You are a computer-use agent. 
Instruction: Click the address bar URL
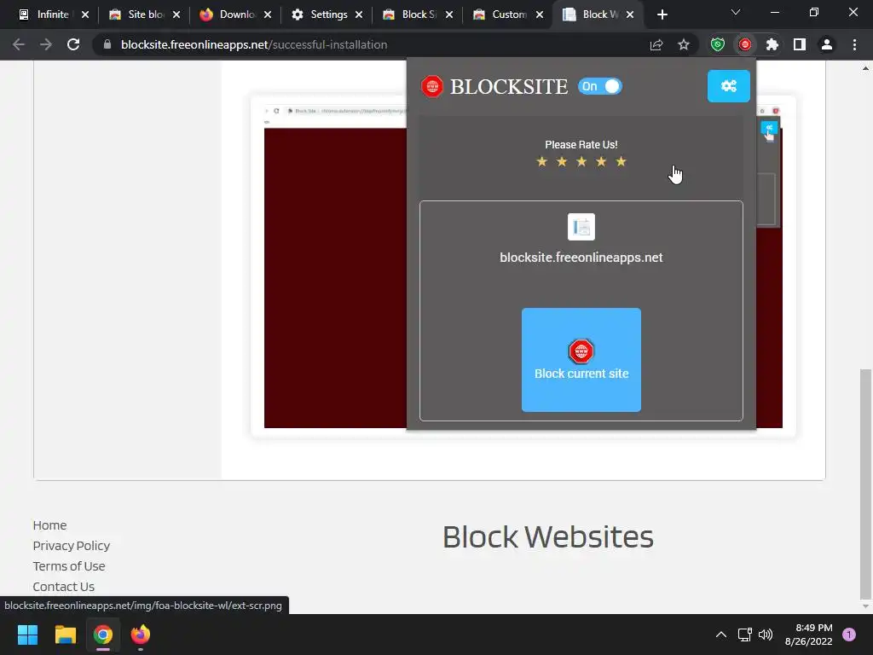pos(254,44)
